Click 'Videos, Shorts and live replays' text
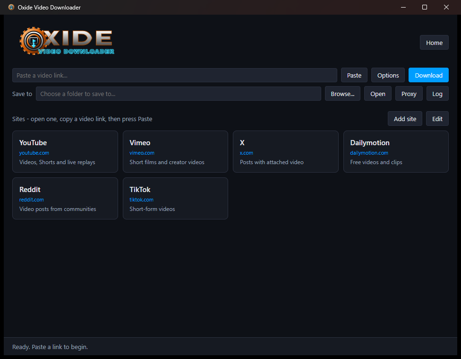 coord(57,162)
